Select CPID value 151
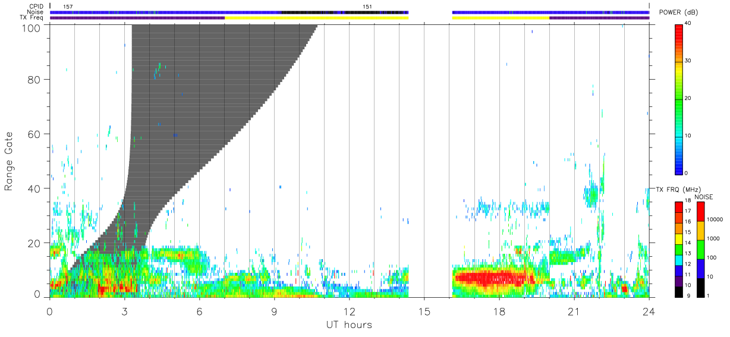Image resolution: width=730 pixels, height=337 pixels. coord(368,7)
